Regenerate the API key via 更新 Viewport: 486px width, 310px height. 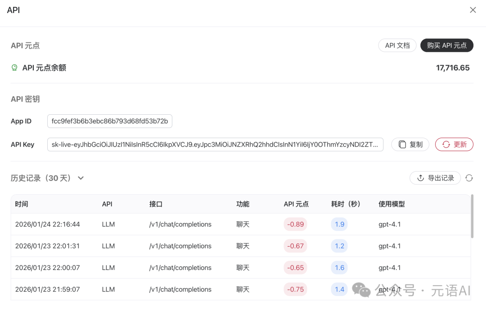[x=454, y=144]
